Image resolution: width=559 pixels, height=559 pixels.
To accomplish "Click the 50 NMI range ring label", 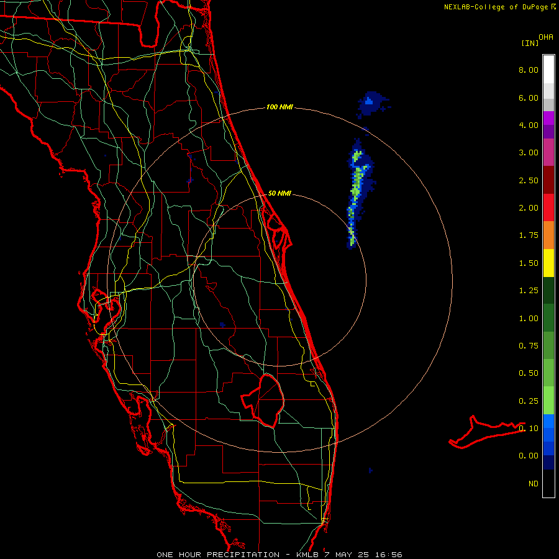I will pyautogui.click(x=279, y=194).
